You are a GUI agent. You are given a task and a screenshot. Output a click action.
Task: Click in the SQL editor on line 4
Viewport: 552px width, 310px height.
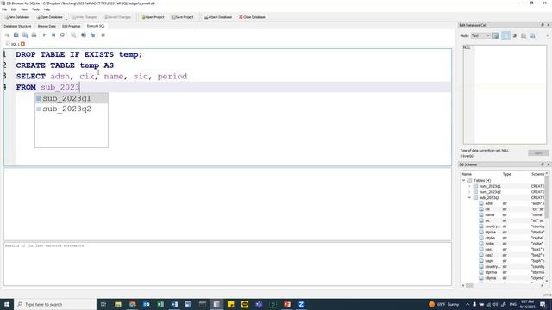coord(232,87)
